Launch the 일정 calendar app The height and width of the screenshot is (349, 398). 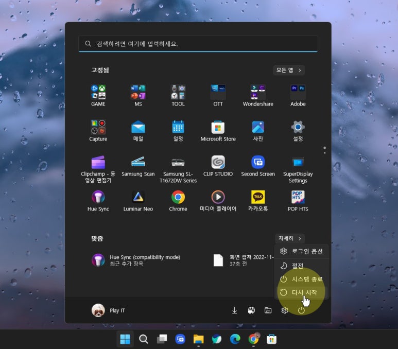[178, 131]
